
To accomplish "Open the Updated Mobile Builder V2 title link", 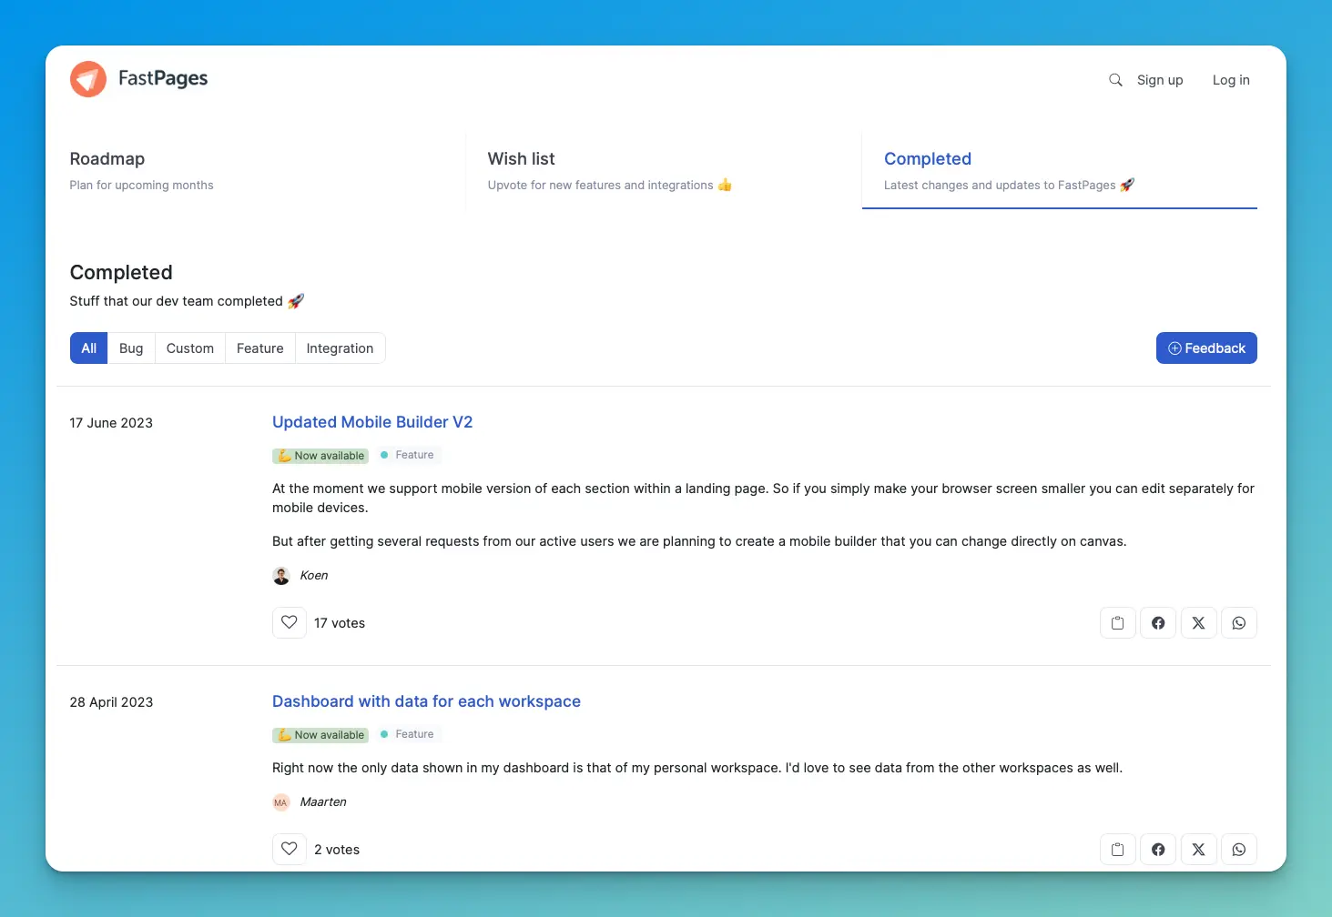I will 372,422.
